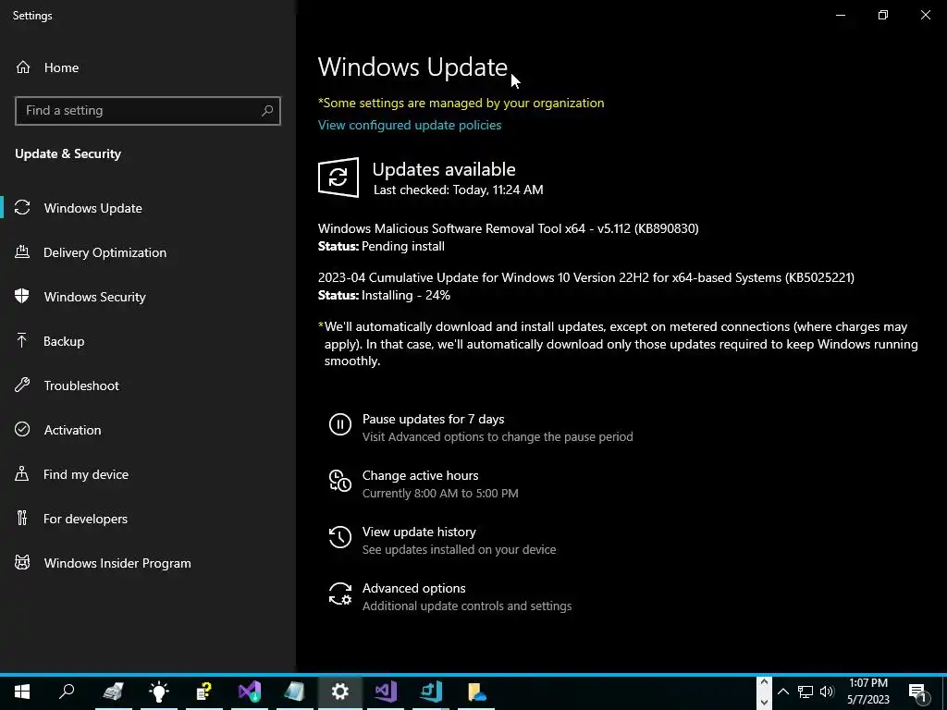Click the KB5025221 Cumulative Update entry
The width and height of the screenshot is (947, 710).
click(585, 277)
